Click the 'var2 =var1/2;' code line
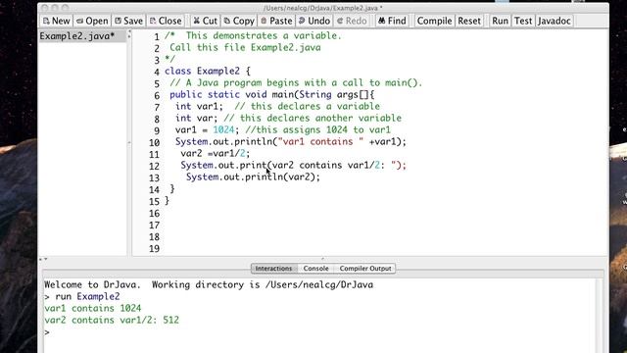The width and height of the screenshot is (627, 353). (215, 153)
